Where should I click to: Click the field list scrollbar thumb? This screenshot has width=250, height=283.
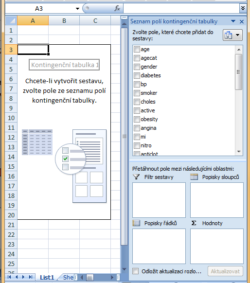coord(239,72)
